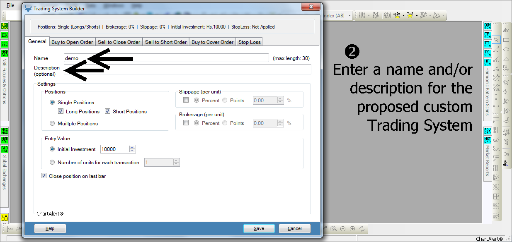This screenshot has width=512, height=242.
Task: Open the Sell to Short Order tab
Action: [166, 42]
